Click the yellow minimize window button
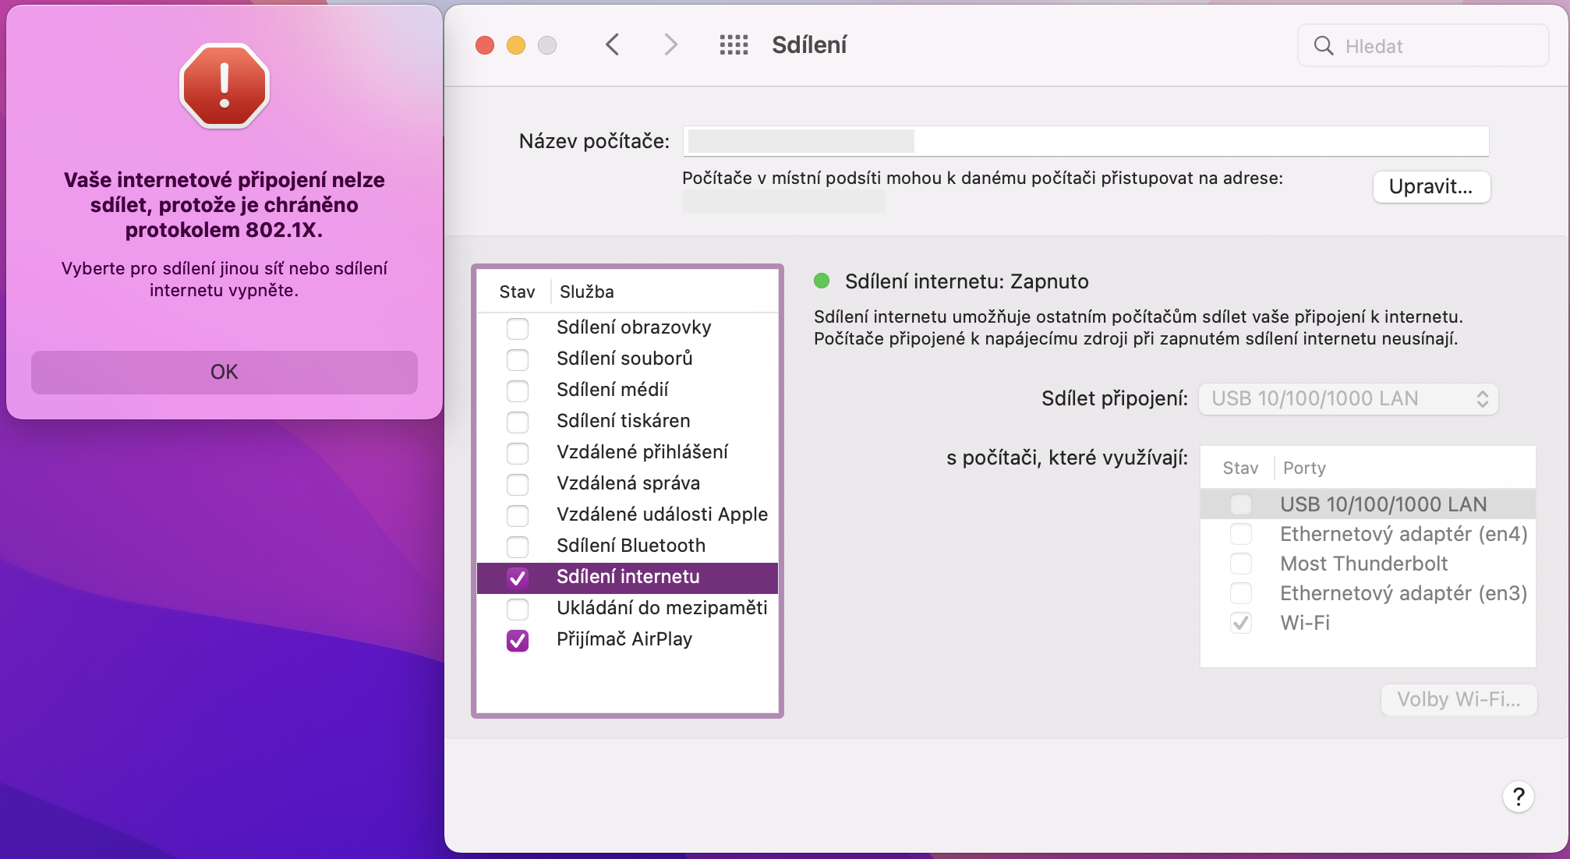1570x859 pixels. [x=516, y=45]
